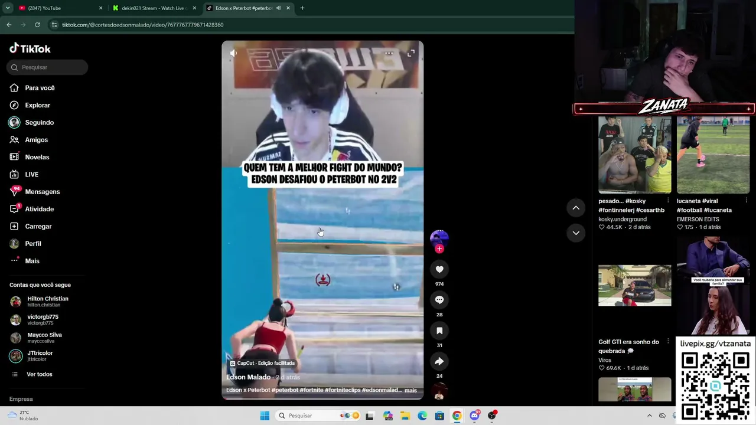
Task: Open the Edson Malado creator name
Action: (248, 377)
